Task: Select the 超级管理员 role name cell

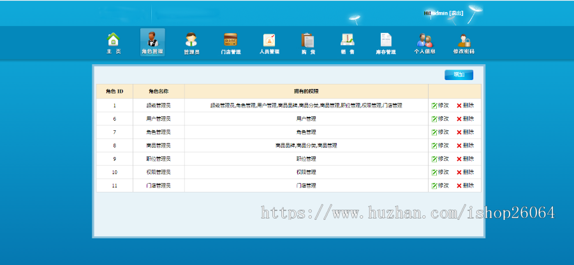Action: click(159, 105)
